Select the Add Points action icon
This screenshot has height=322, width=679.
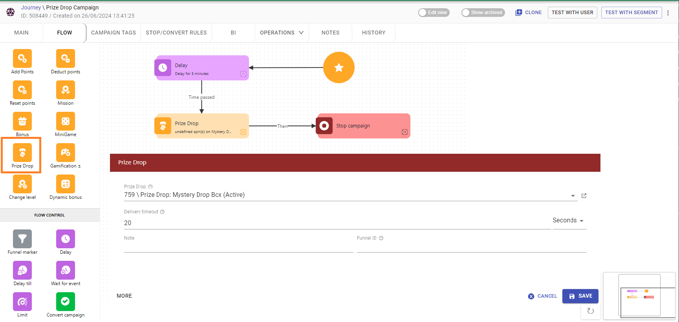[x=22, y=59]
